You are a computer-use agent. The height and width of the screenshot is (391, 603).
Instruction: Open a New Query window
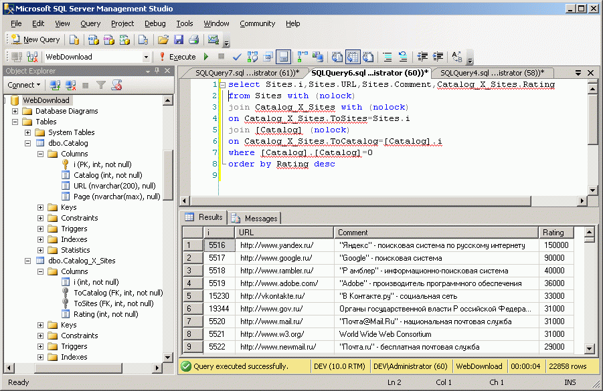pyautogui.click(x=35, y=39)
